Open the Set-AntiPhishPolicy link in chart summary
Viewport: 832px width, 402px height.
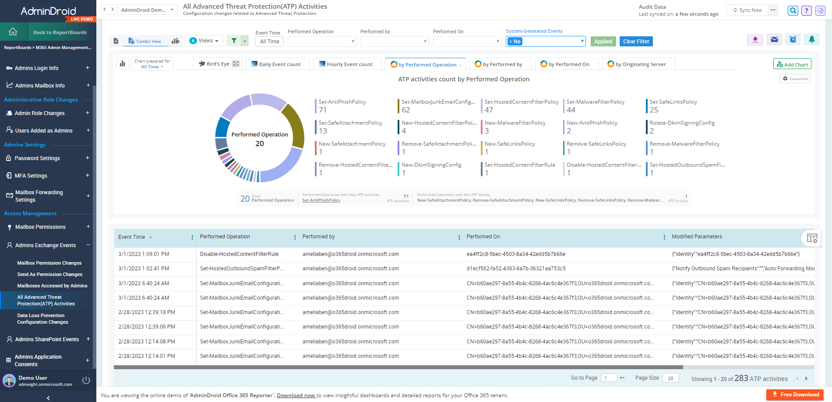321,200
